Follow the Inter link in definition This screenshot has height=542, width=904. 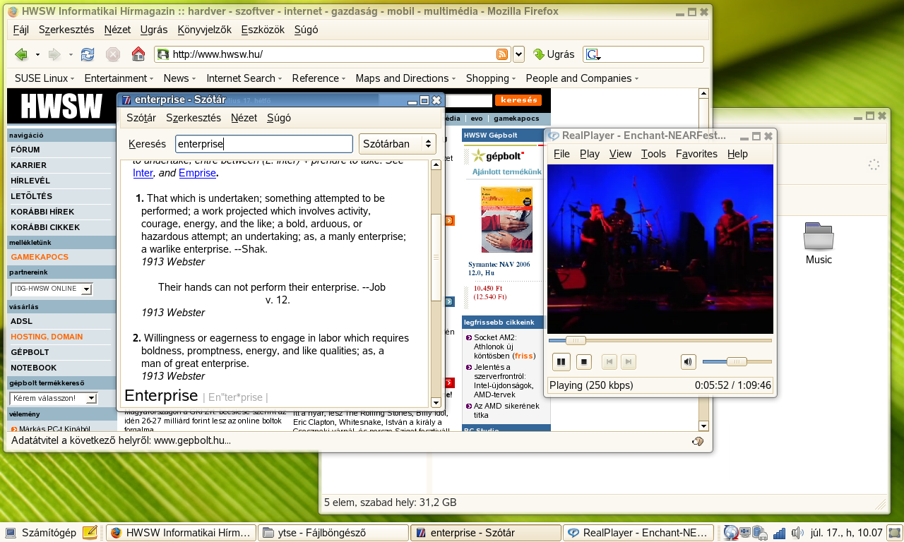pyautogui.click(x=143, y=173)
